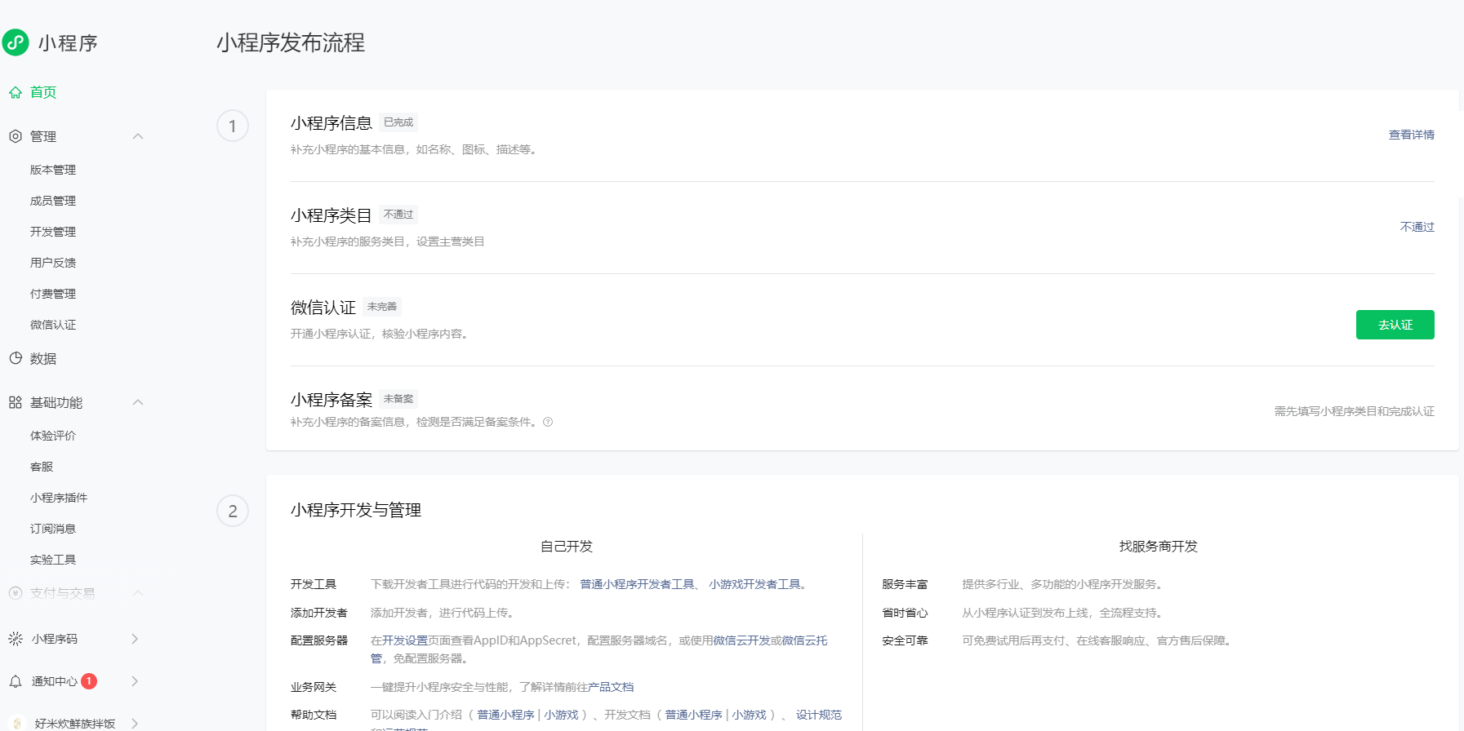Open 付费管理 in the sidebar

click(53, 294)
